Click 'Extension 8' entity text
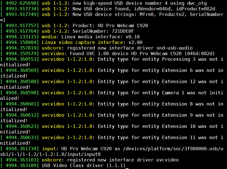 (177, 104)
